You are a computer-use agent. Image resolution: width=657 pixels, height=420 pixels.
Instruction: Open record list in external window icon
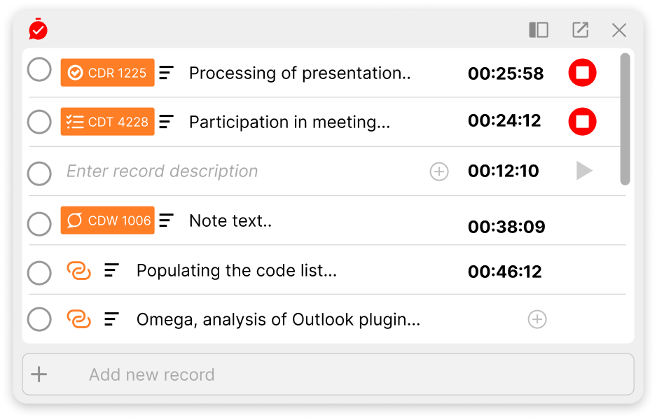pyautogui.click(x=580, y=30)
